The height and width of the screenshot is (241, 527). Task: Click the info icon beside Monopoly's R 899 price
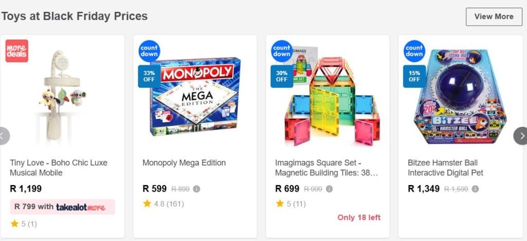[x=197, y=189]
